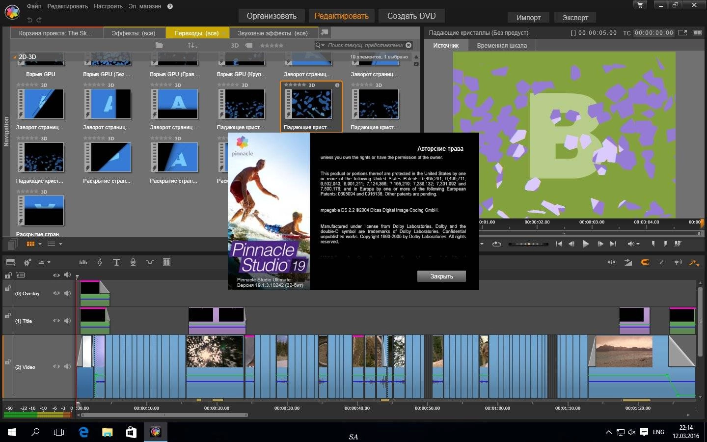
Task: Open timeline settings gear
Action: click(27, 262)
